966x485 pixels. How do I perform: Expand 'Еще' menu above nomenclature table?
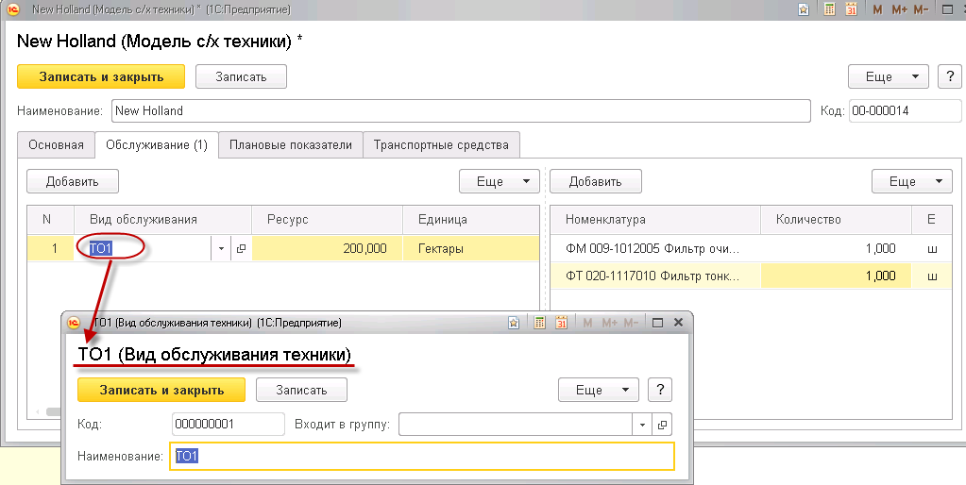912,181
